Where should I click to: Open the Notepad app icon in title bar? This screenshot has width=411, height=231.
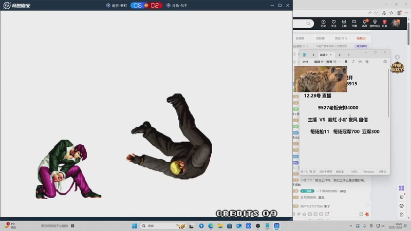click(x=304, y=55)
